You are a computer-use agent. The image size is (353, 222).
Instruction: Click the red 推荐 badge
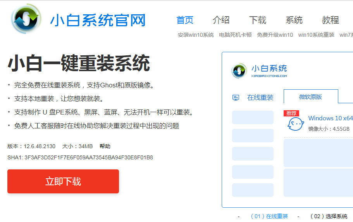point(291,113)
